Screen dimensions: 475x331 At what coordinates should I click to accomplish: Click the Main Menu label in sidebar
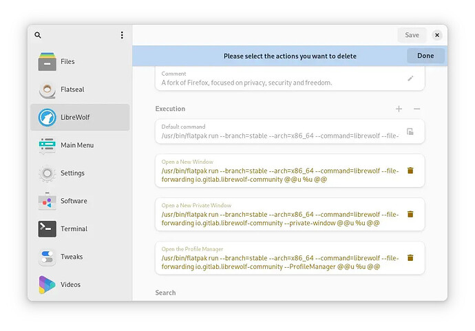(x=77, y=145)
